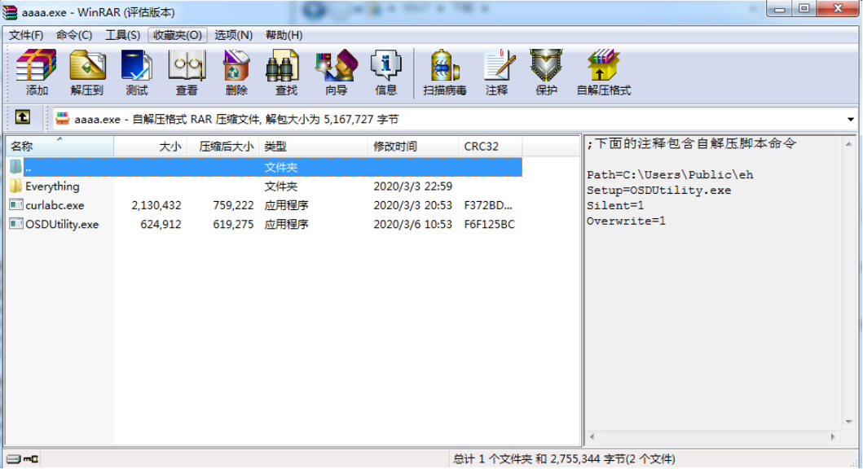Click the Silent=1 comment line
The height and width of the screenshot is (469, 863).
pyautogui.click(x=615, y=206)
